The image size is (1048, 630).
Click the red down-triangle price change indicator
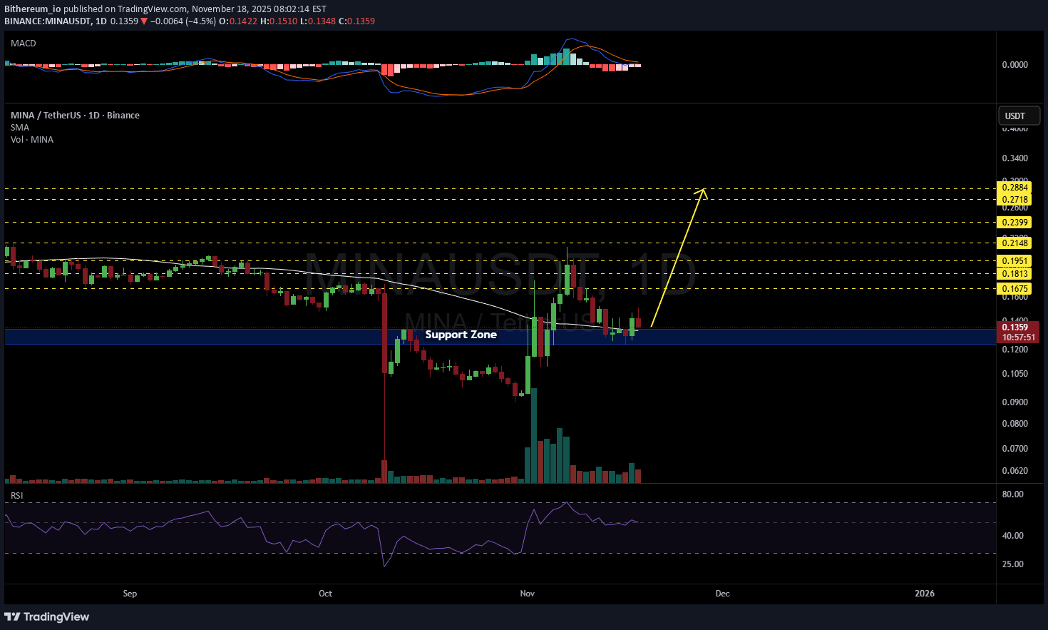[144, 21]
